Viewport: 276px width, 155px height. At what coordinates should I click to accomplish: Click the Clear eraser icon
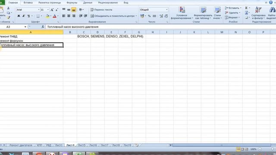(x=246, y=18)
